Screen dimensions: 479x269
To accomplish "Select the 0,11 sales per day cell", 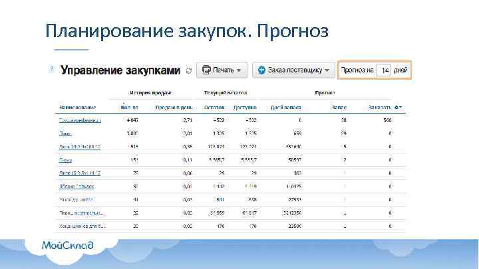I will [x=188, y=160].
